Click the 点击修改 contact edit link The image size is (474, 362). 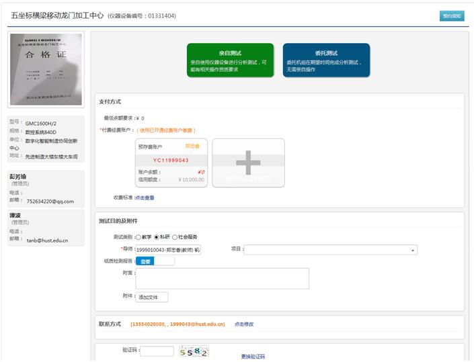(x=244, y=324)
